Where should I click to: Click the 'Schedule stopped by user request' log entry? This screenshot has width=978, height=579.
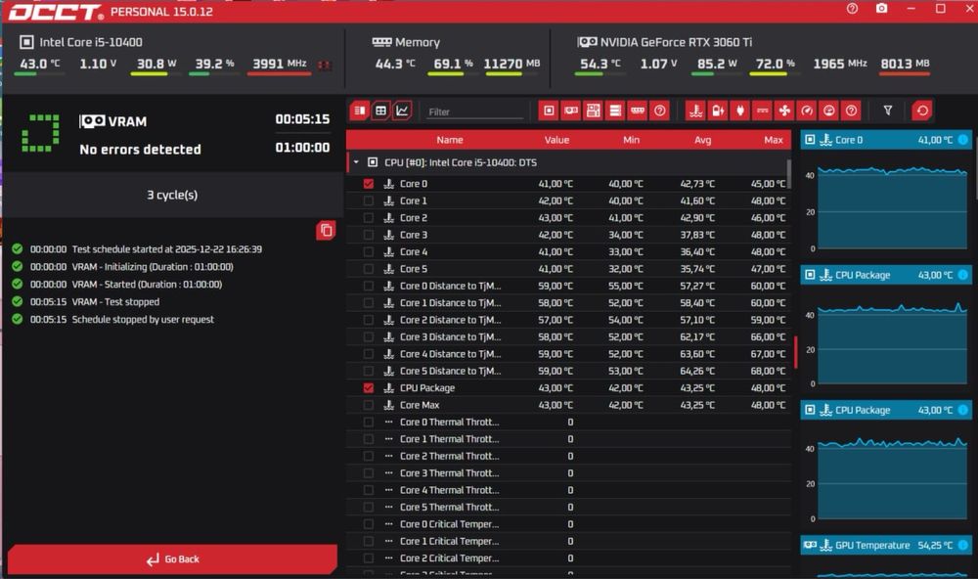coord(143,320)
